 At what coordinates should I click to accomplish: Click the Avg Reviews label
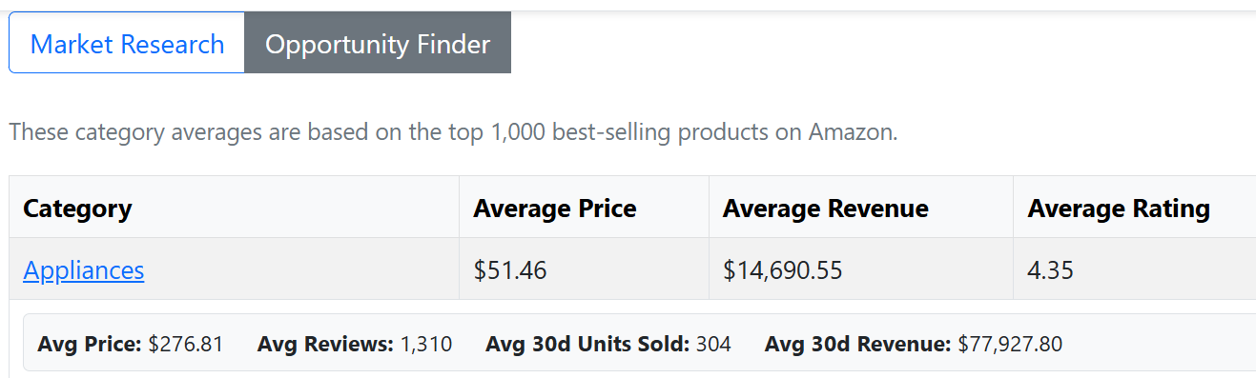tap(325, 344)
